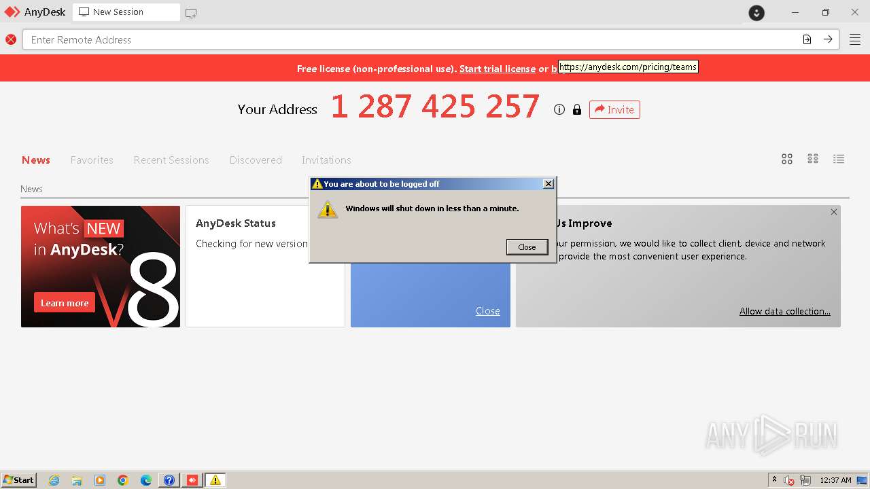The image size is (870, 489).
Task: Add a new session tab with monitor-plus icon
Action: tap(191, 13)
